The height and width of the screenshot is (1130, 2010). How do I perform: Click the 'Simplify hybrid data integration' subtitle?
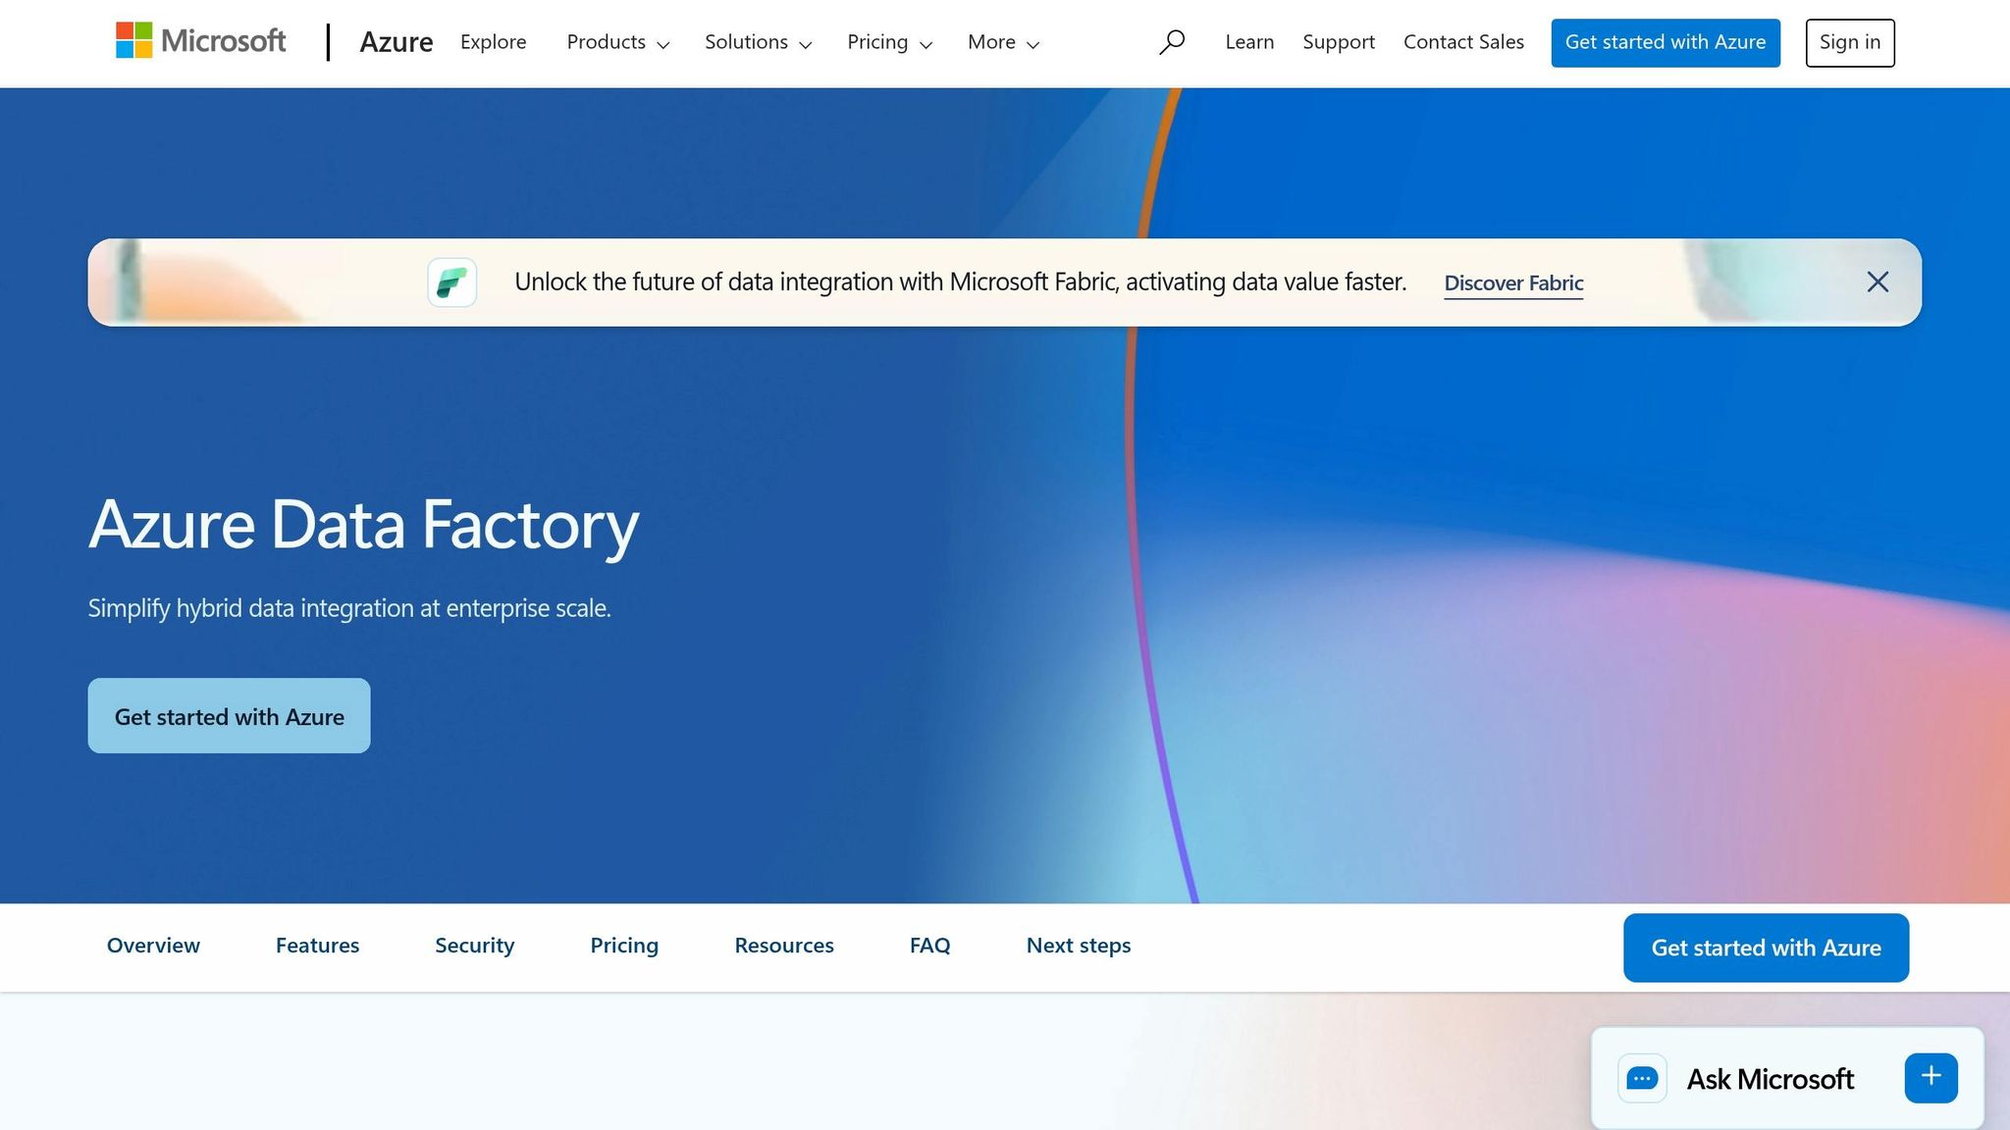click(x=349, y=608)
